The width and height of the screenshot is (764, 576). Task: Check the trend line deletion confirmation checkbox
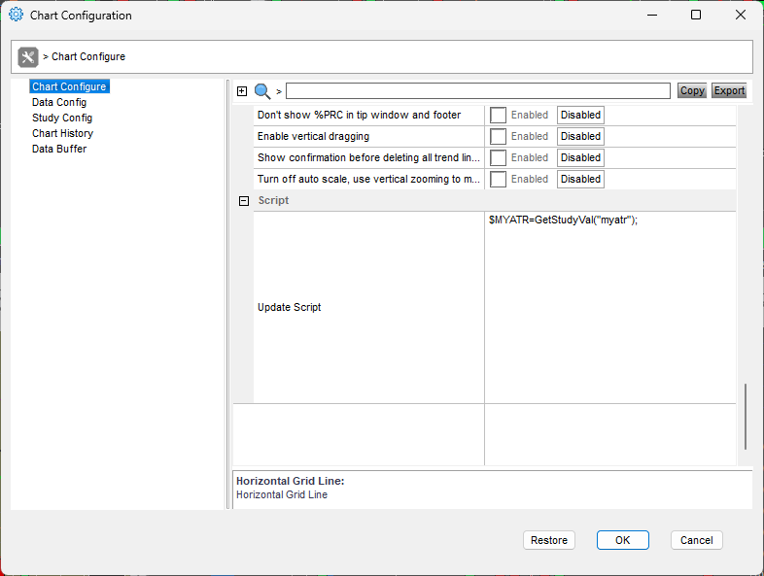point(498,158)
